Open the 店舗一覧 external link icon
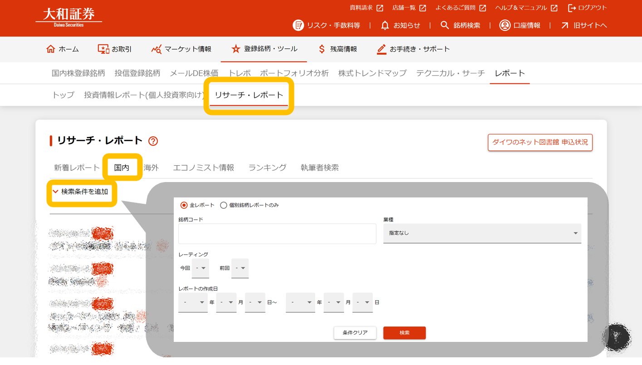This screenshot has width=642, height=365. click(422, 8)
